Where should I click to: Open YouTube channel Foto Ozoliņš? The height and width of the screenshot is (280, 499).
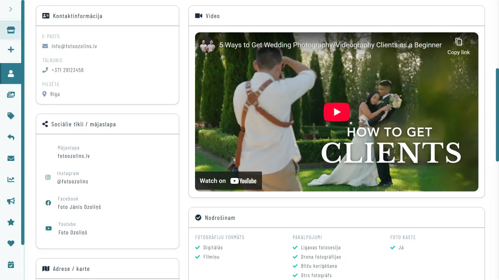[73, 233]
